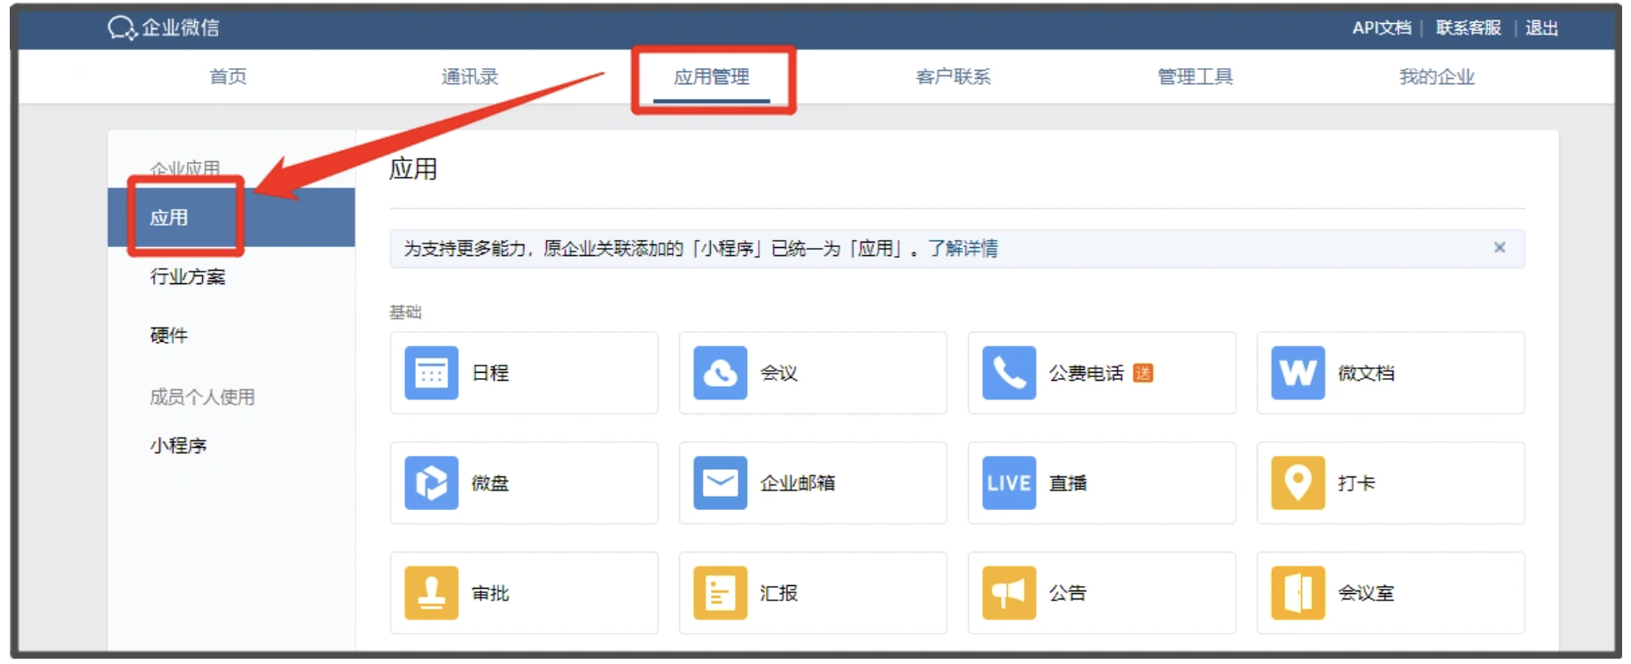This screenshot has height=664, width=1631.
Task: Open 行业方案 in the sidebar
Action: (187, 277)
